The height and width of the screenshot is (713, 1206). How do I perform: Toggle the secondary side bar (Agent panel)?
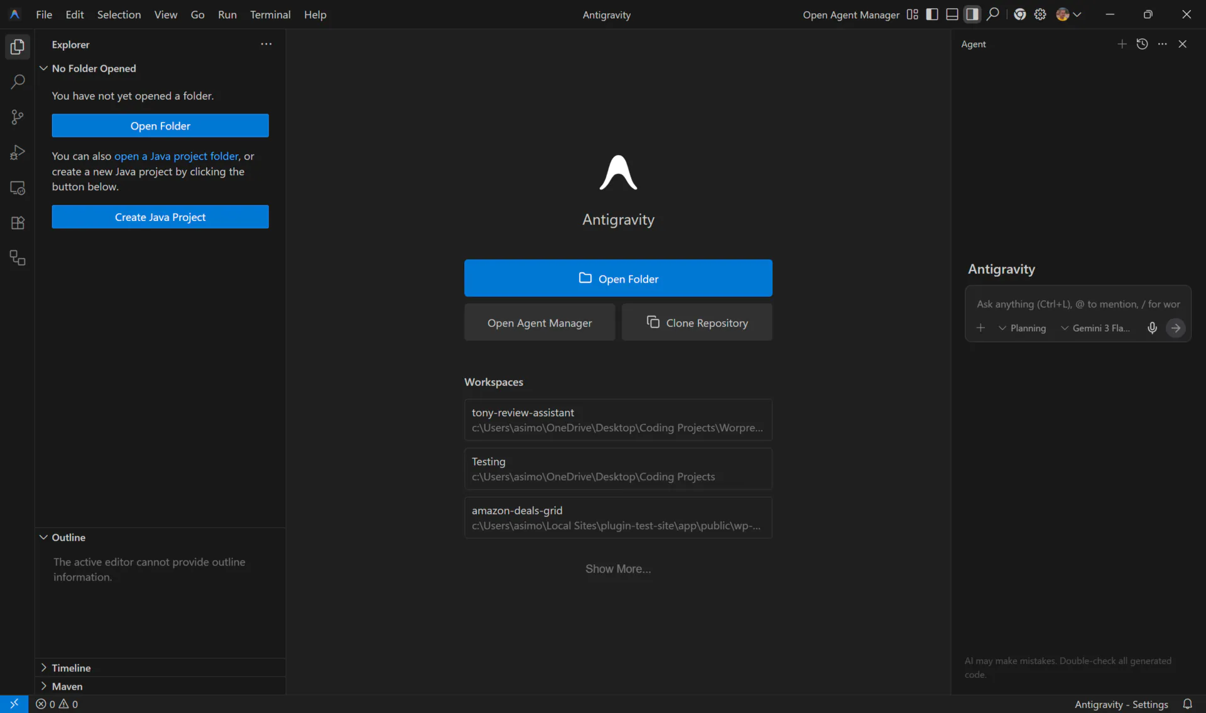972,14
